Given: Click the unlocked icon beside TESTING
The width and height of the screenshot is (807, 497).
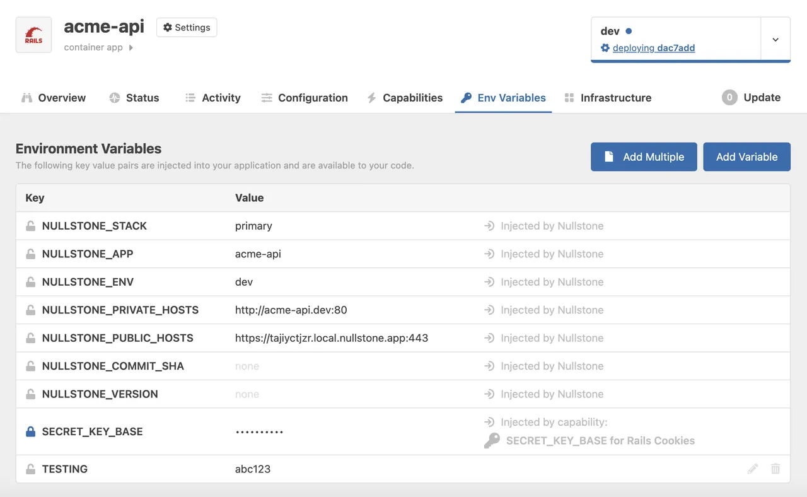Looking at the screenshot, I should [30, 469].
